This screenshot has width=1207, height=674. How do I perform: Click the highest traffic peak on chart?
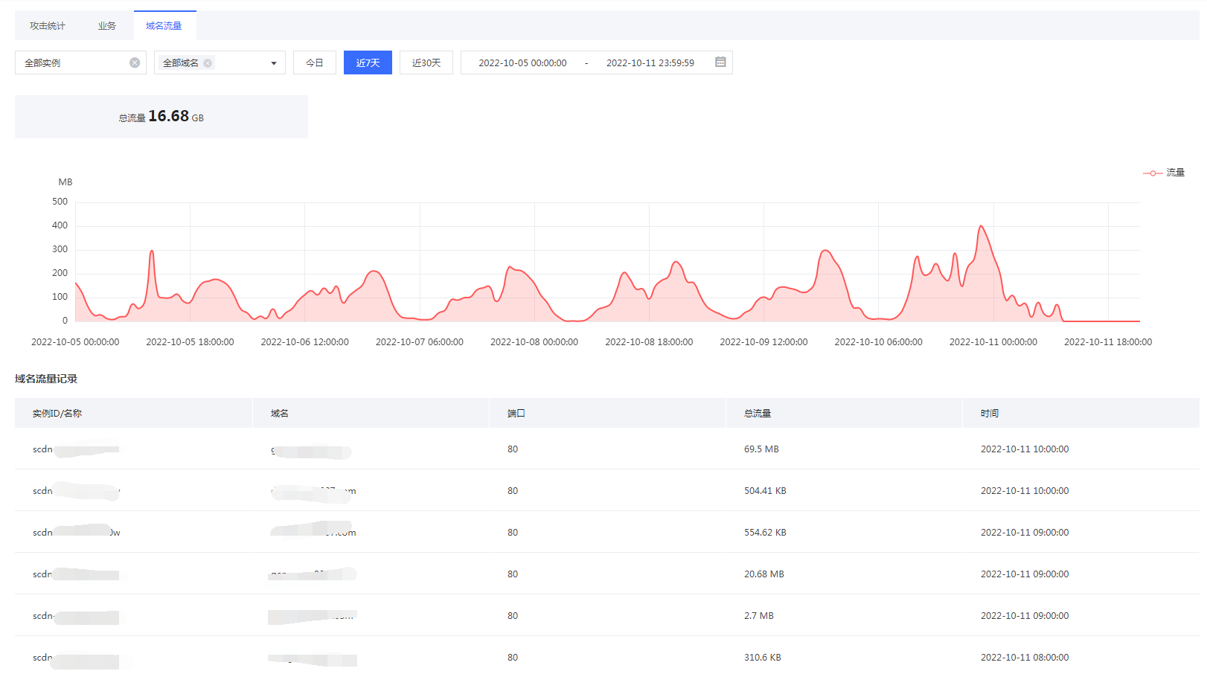click(981, 226)
